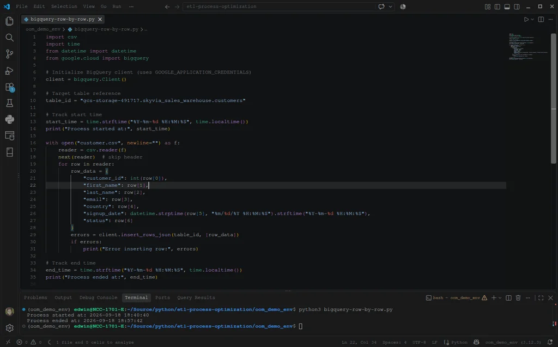Switch to the Ports panel tab

[x=162, y=297]
